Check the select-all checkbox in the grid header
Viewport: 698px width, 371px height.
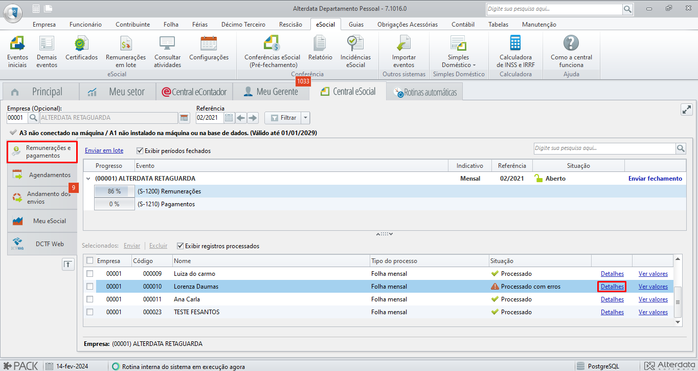[x=90, y=260]
